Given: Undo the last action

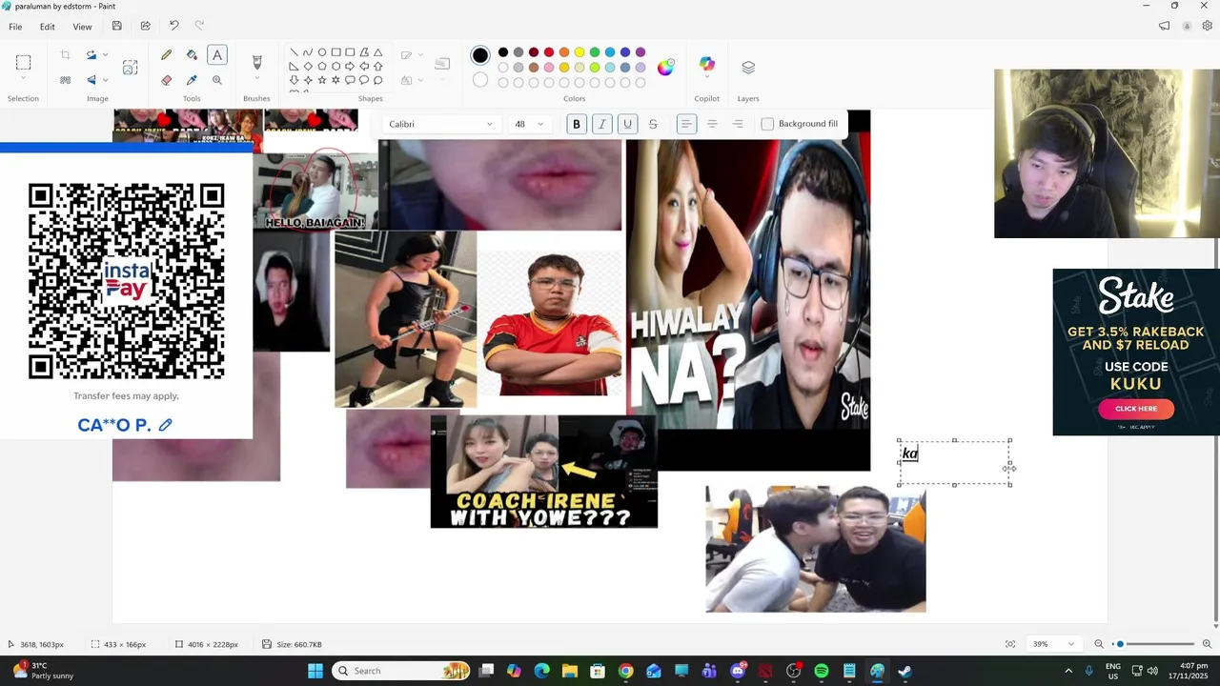Looking at the screenshot, I should click(173, 27).
